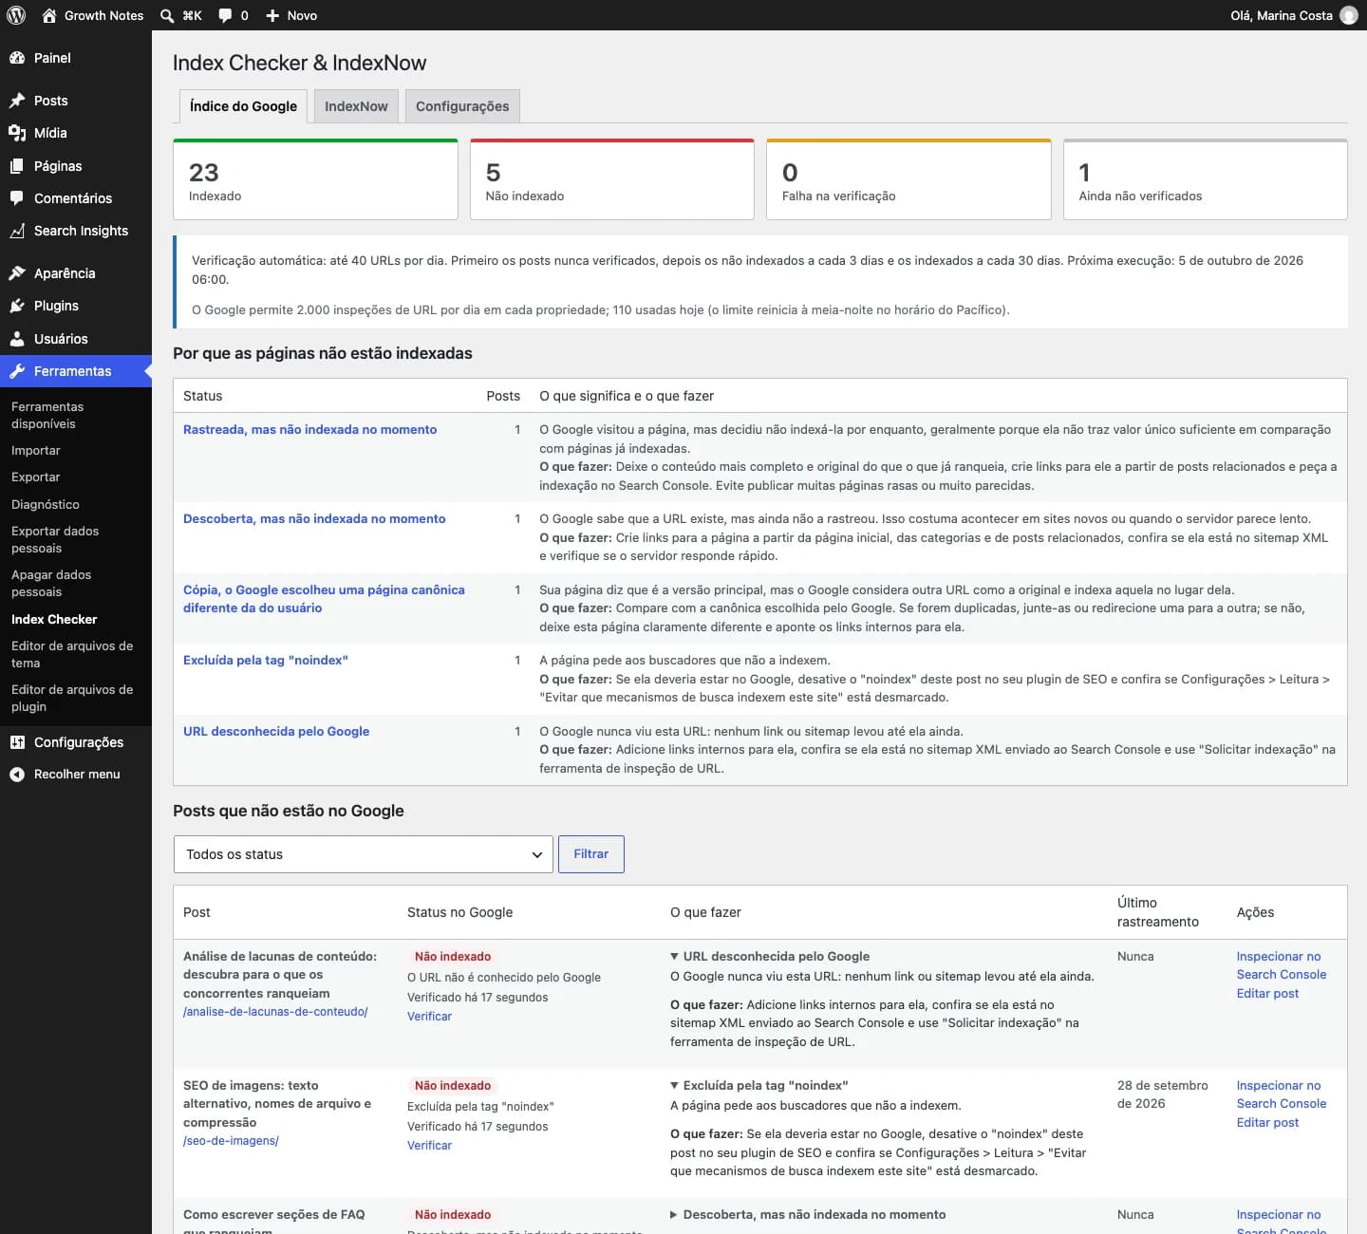Click the Painel dashboard icon
The width and height of the screenshot is (1367, 1234).
(17, 58)
